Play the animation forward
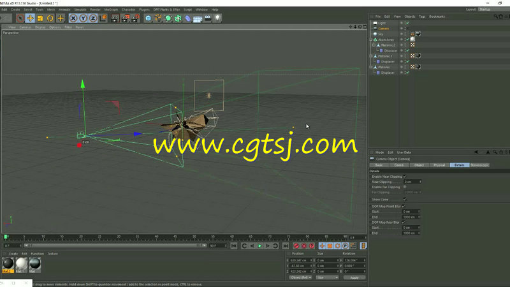510x287 pixels. point(259,246)
